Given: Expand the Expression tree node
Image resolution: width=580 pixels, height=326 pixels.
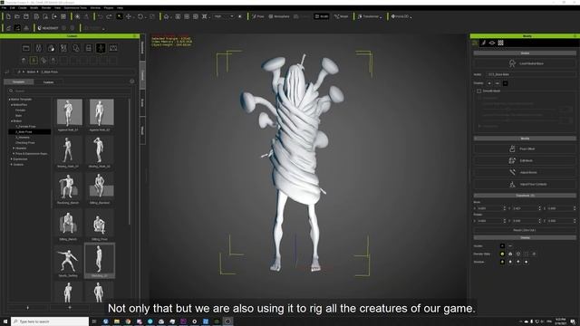Looking at the screenshot, I should click(x=12, y=159).
